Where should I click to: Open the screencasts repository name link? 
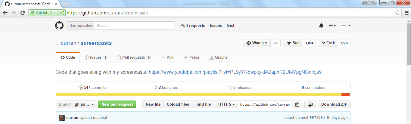[96, 43]
